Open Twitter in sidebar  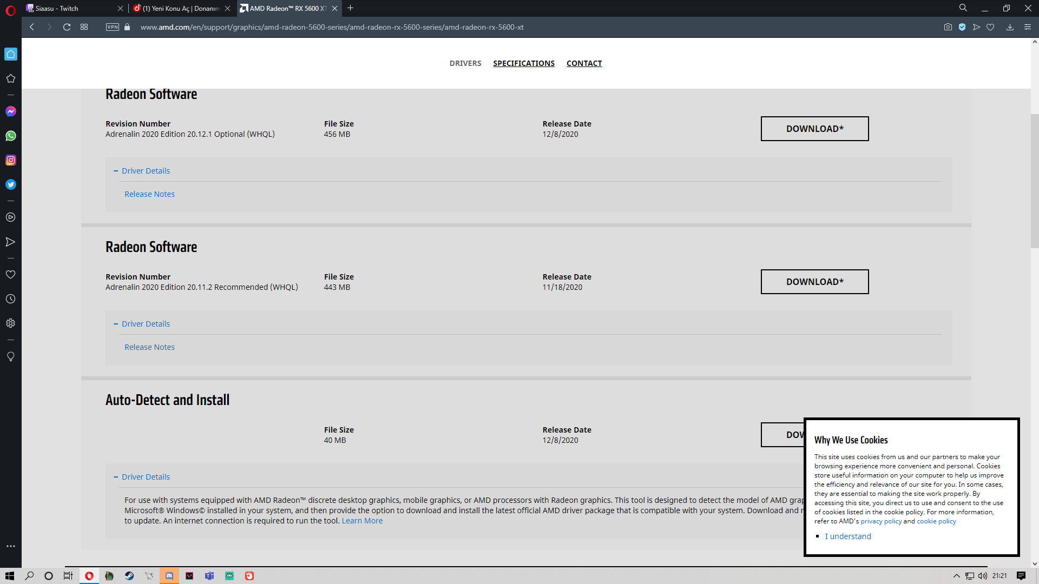[11, 184]
